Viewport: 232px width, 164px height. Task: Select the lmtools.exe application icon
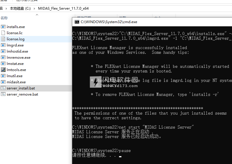click(x=4, y=70)
